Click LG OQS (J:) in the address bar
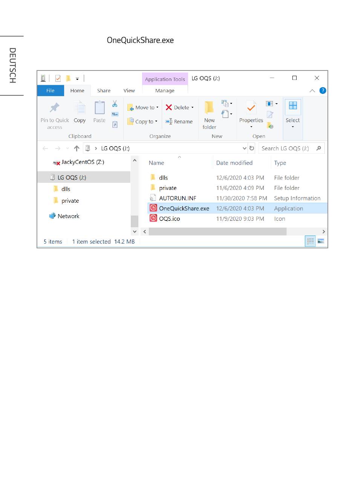358x488 pixels. (x=115, y=148)
